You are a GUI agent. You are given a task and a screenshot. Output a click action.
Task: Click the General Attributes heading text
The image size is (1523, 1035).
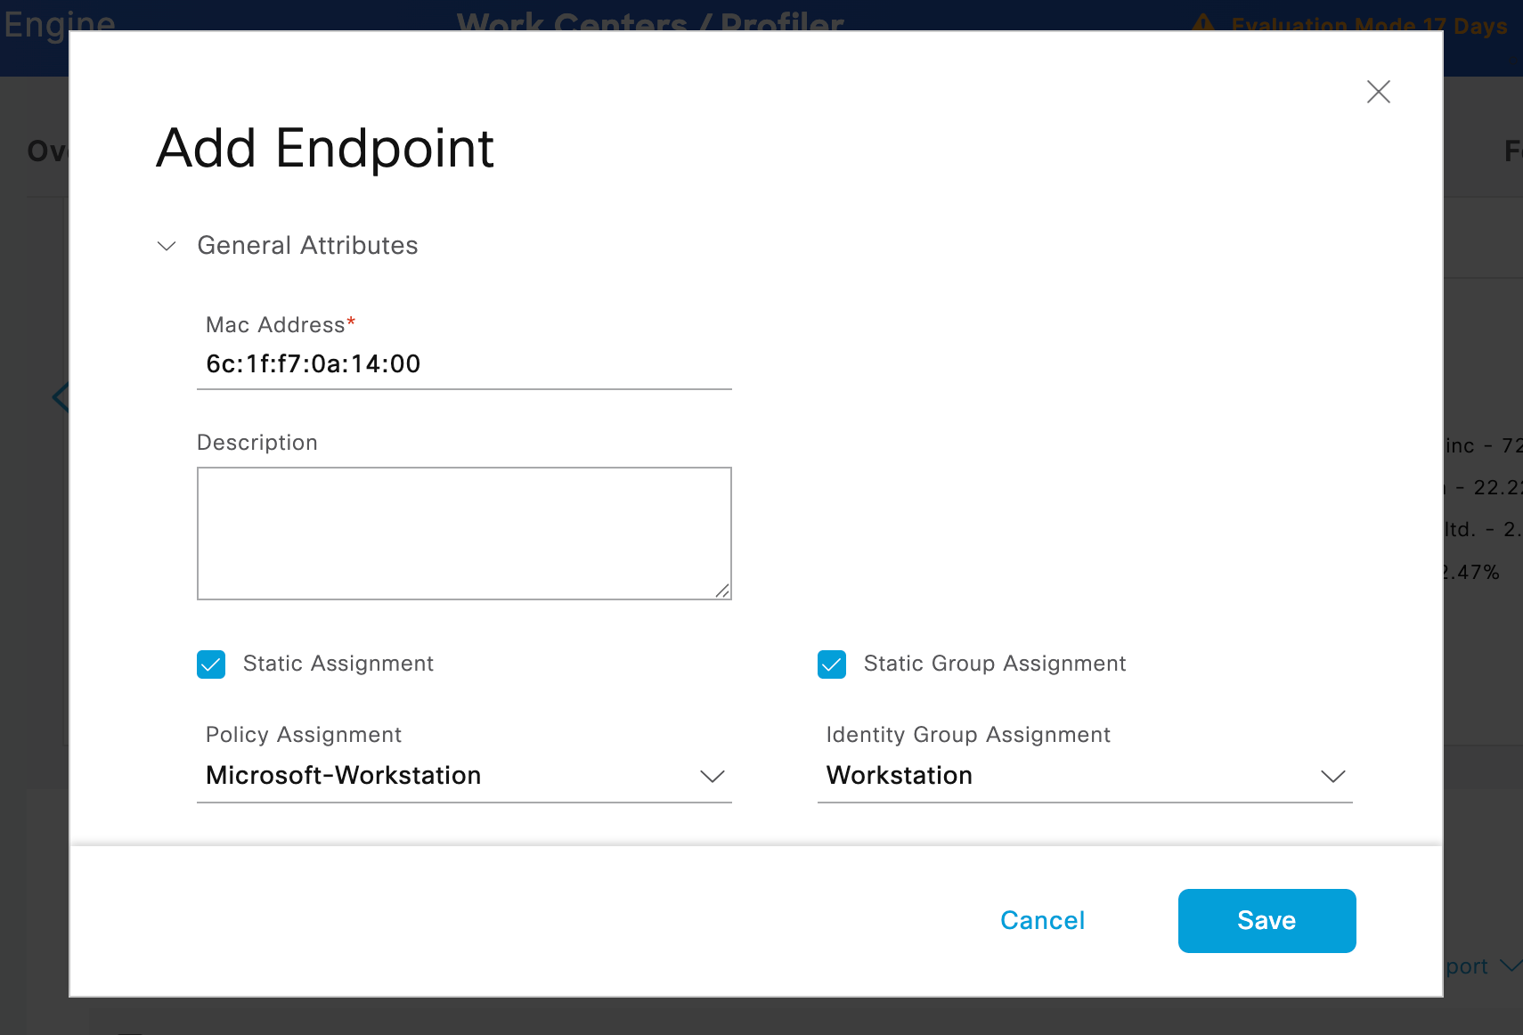tap(307, 246)
